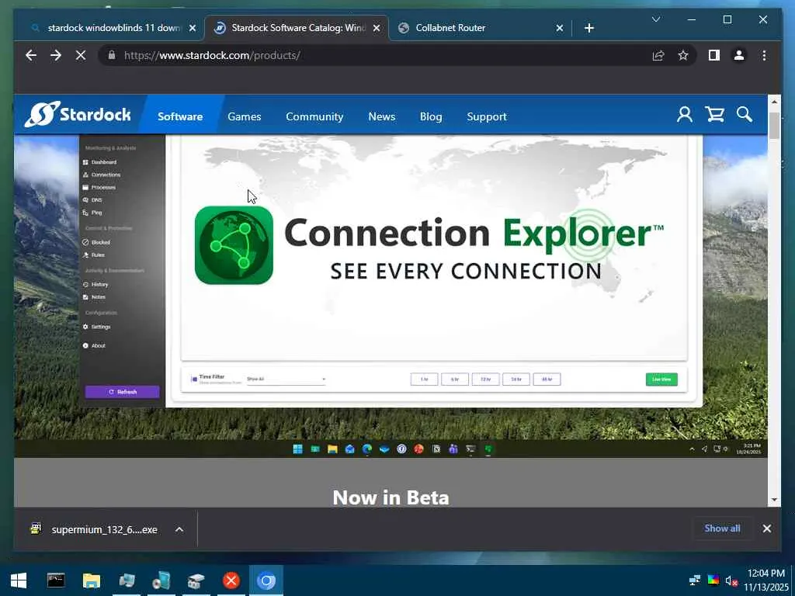Show all downloads
This screenshot has height=596, width=795.
coord(722,528)
